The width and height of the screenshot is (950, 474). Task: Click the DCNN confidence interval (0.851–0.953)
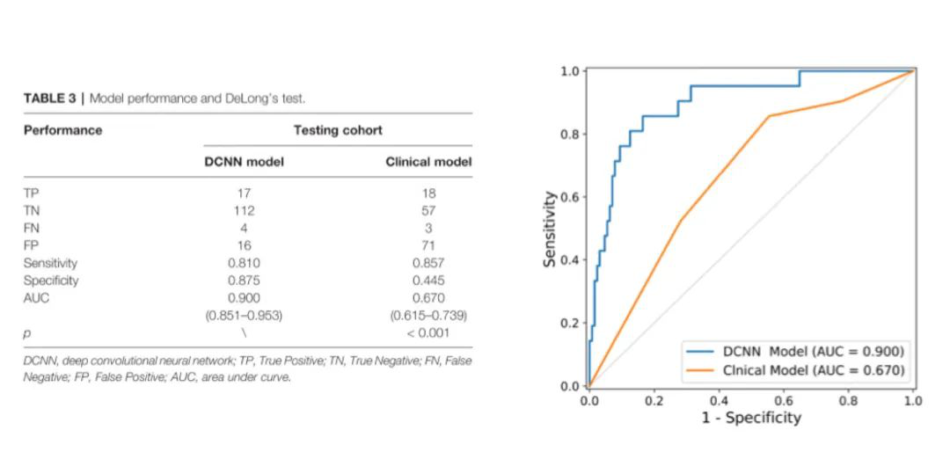(x=244, y=315)
